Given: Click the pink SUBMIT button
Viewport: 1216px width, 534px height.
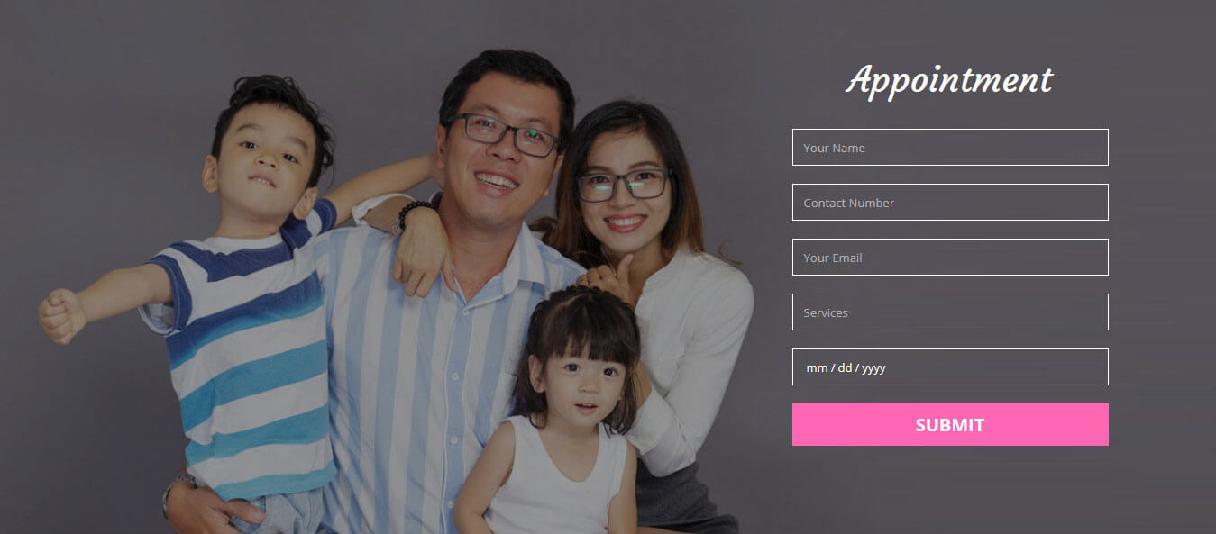Looking at the screenshot, I should tap(950, 424).
